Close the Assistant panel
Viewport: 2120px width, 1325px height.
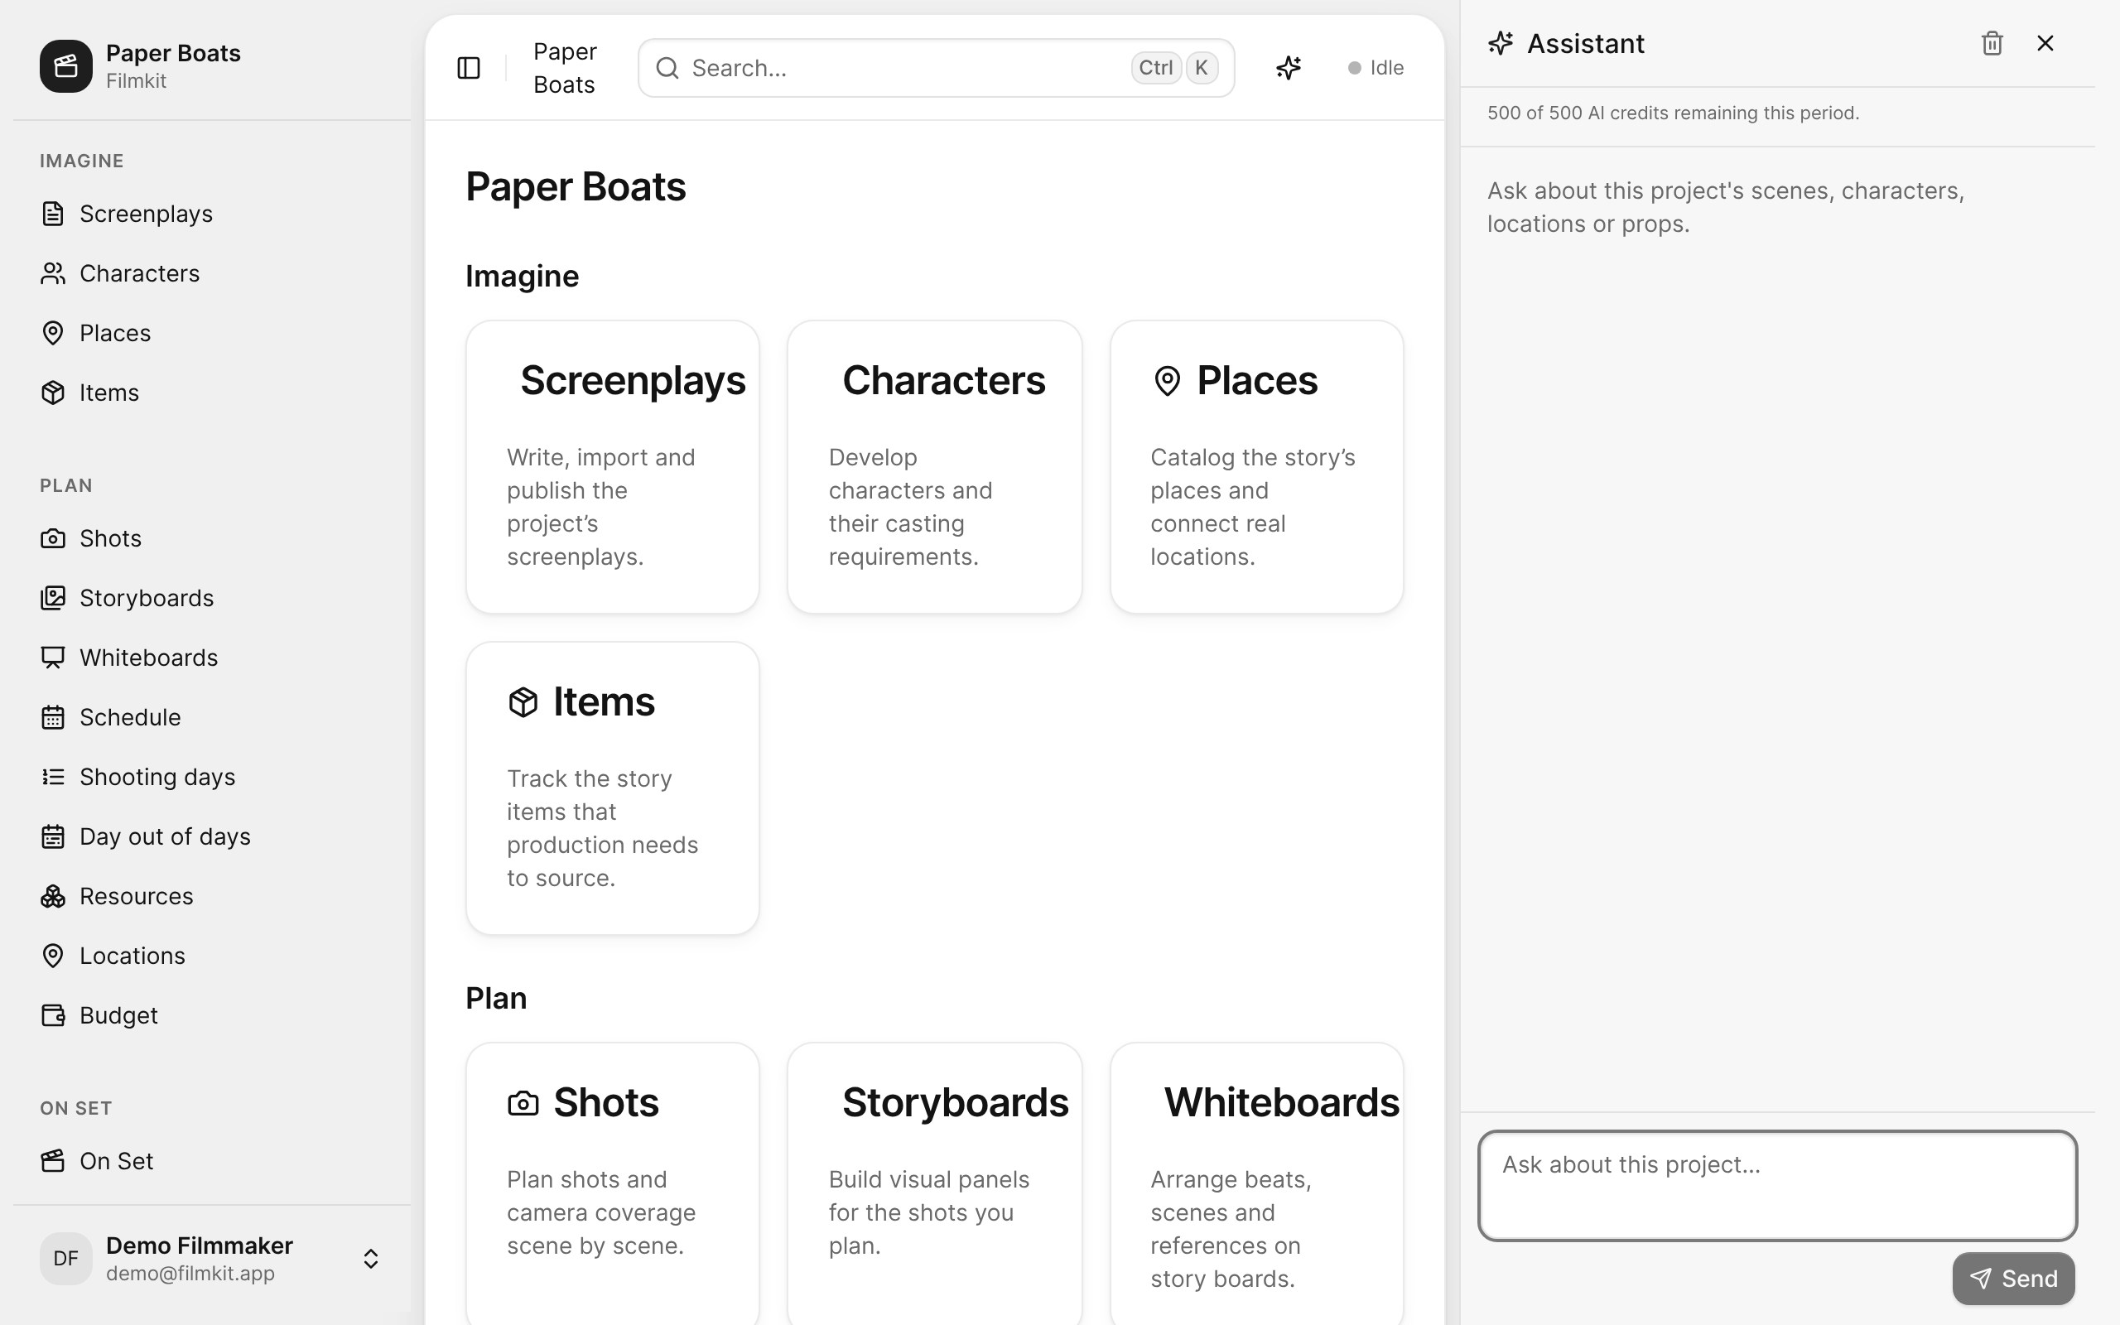tap(2045, 43)
